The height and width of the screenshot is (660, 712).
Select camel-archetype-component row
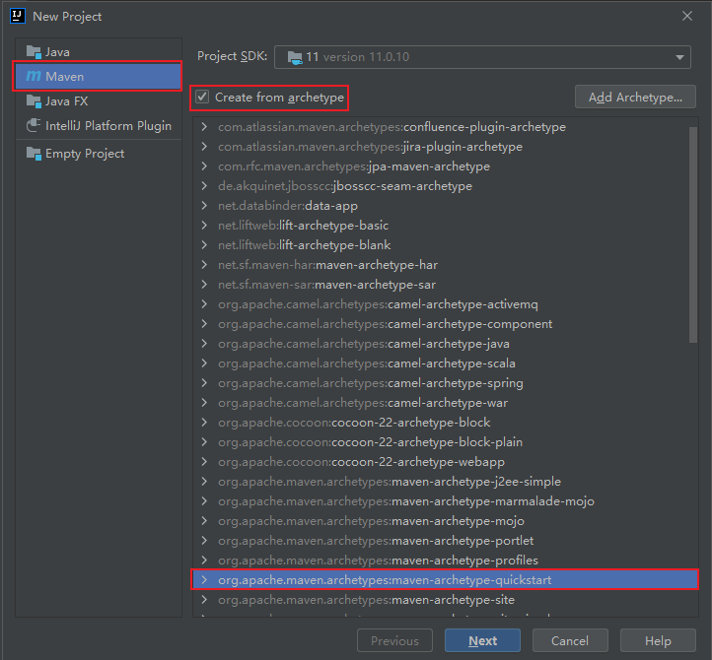(445, 324)
